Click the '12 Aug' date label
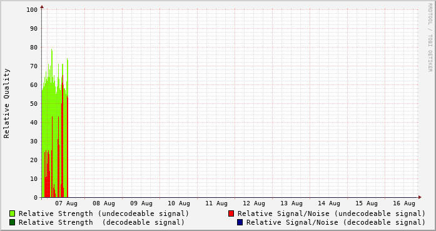Screen dimensions: 436x231 254,203
